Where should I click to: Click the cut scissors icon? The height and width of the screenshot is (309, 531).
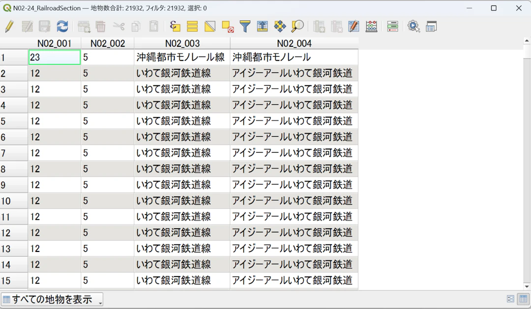[118, 26]
